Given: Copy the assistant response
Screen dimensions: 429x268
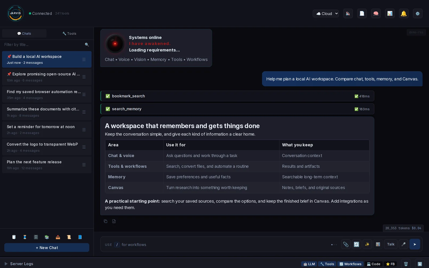Looking at the screenshot, I should 105,221.
